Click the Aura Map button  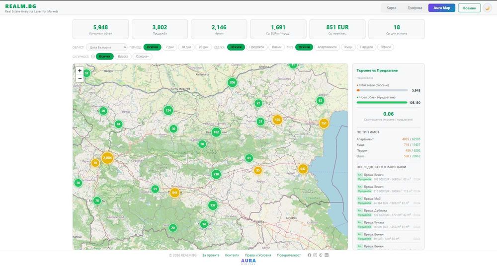pyautogui.click(x=442, y=8)
